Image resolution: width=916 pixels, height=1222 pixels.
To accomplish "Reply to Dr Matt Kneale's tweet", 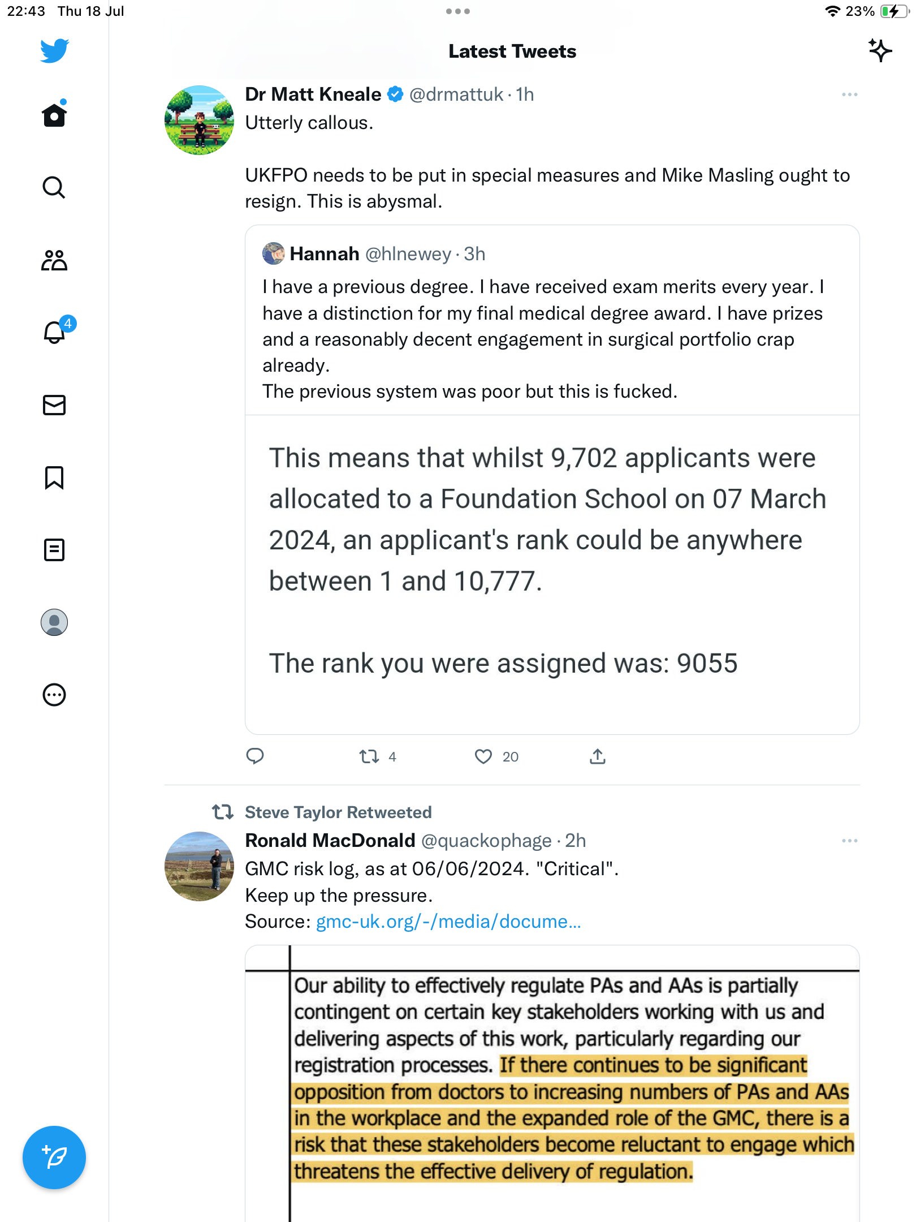I will click(x=255, y=756).
